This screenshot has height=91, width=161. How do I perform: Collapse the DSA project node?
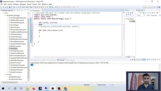pyautogui.click(x=5, y=74)
